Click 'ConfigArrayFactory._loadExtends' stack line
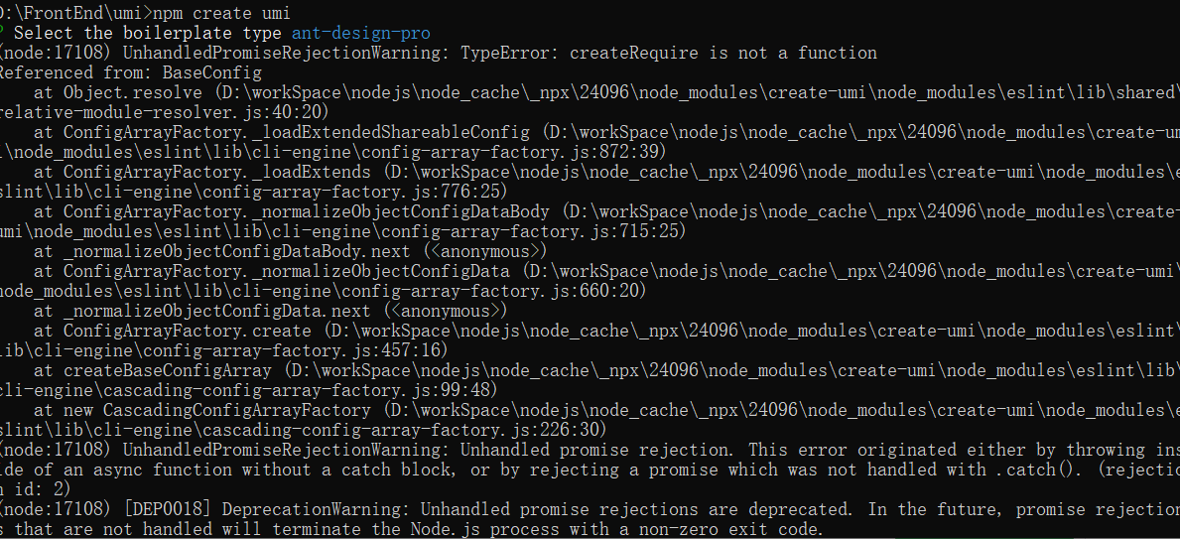The height and width of the screenshot is (539, 1180). (x=606, y=172)
